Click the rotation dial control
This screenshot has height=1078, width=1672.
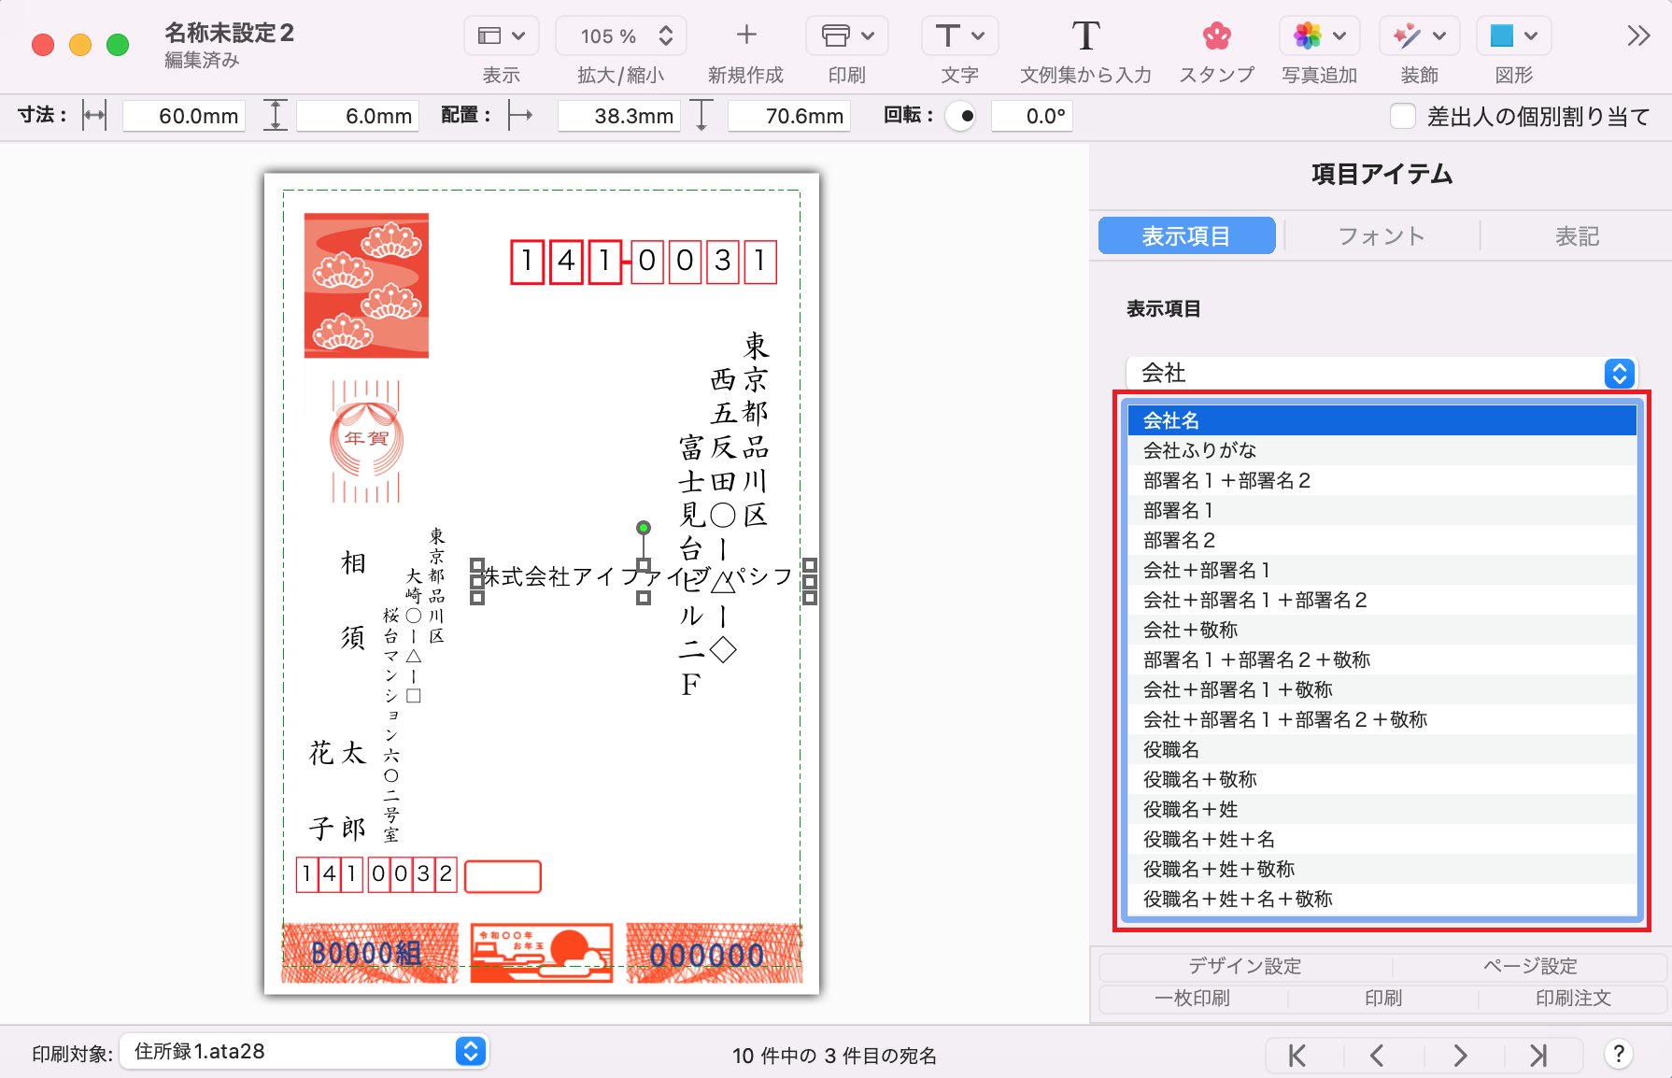tap(960, 116)
